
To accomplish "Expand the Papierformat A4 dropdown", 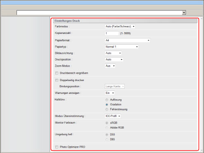I will point(127,41).
